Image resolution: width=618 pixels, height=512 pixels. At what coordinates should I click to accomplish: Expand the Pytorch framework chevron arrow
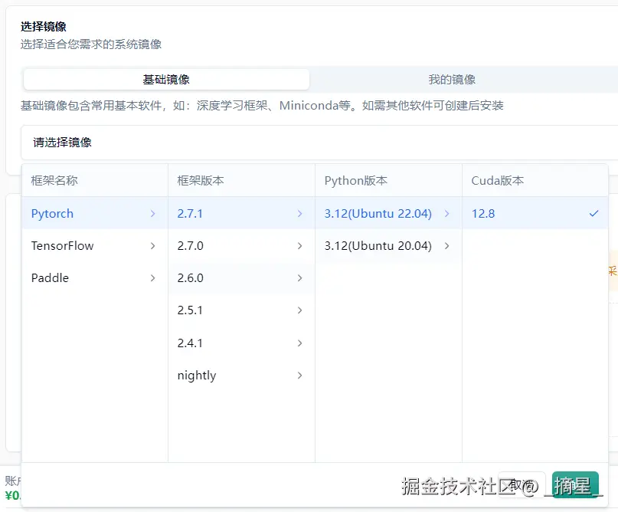[153, 214]
